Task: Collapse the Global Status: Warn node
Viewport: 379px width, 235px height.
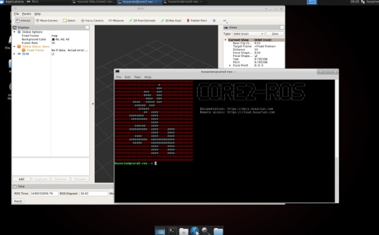Action: (14, 47)
